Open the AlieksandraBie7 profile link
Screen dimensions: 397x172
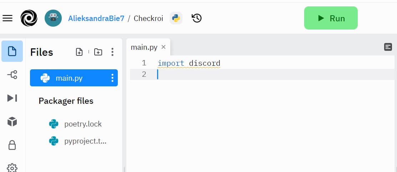click(96, 18)
